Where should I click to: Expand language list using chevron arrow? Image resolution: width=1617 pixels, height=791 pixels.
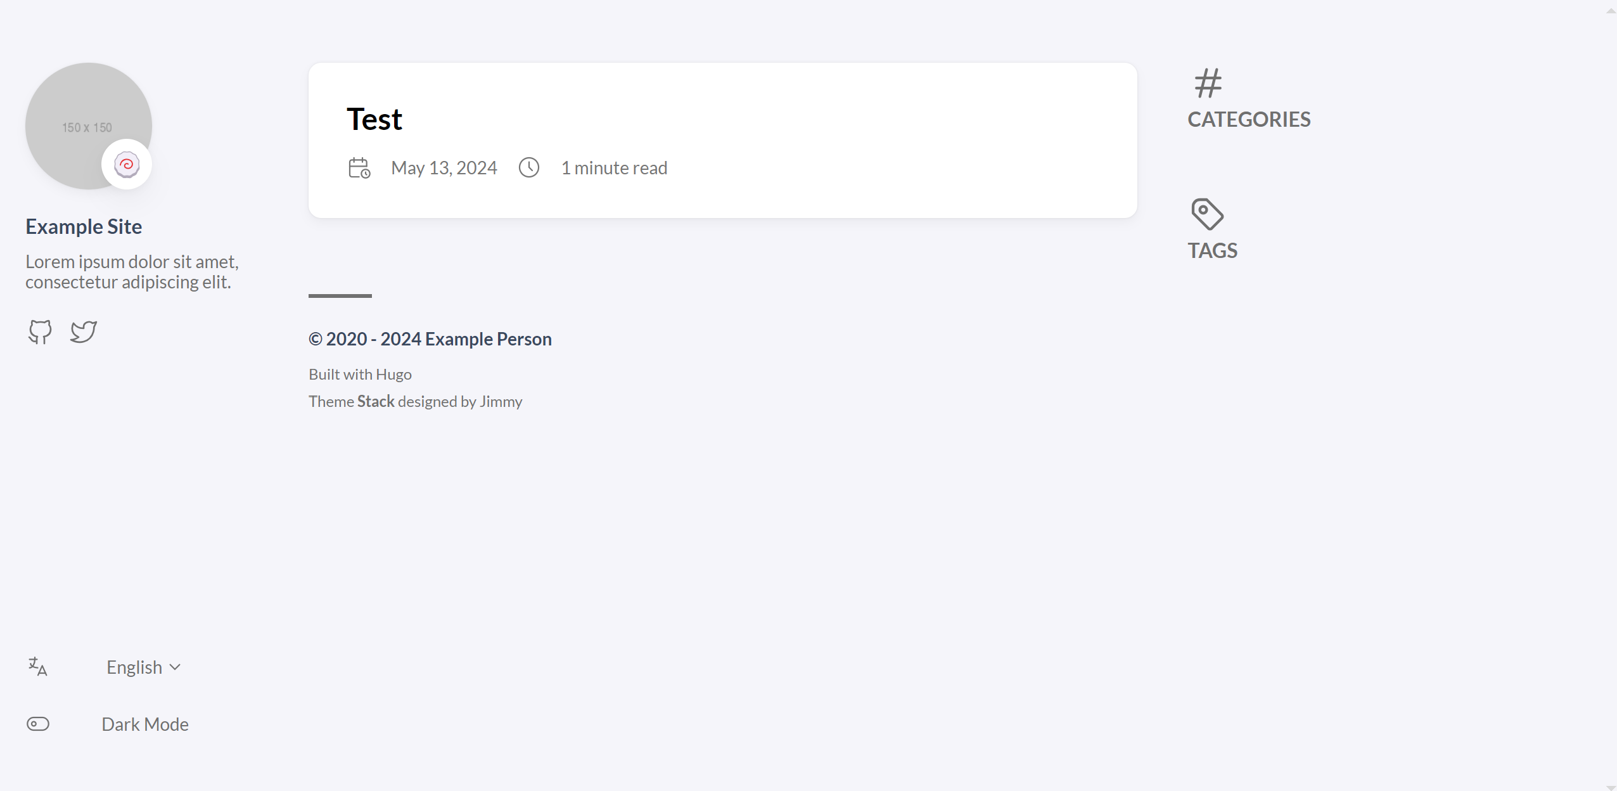point(176,667)
